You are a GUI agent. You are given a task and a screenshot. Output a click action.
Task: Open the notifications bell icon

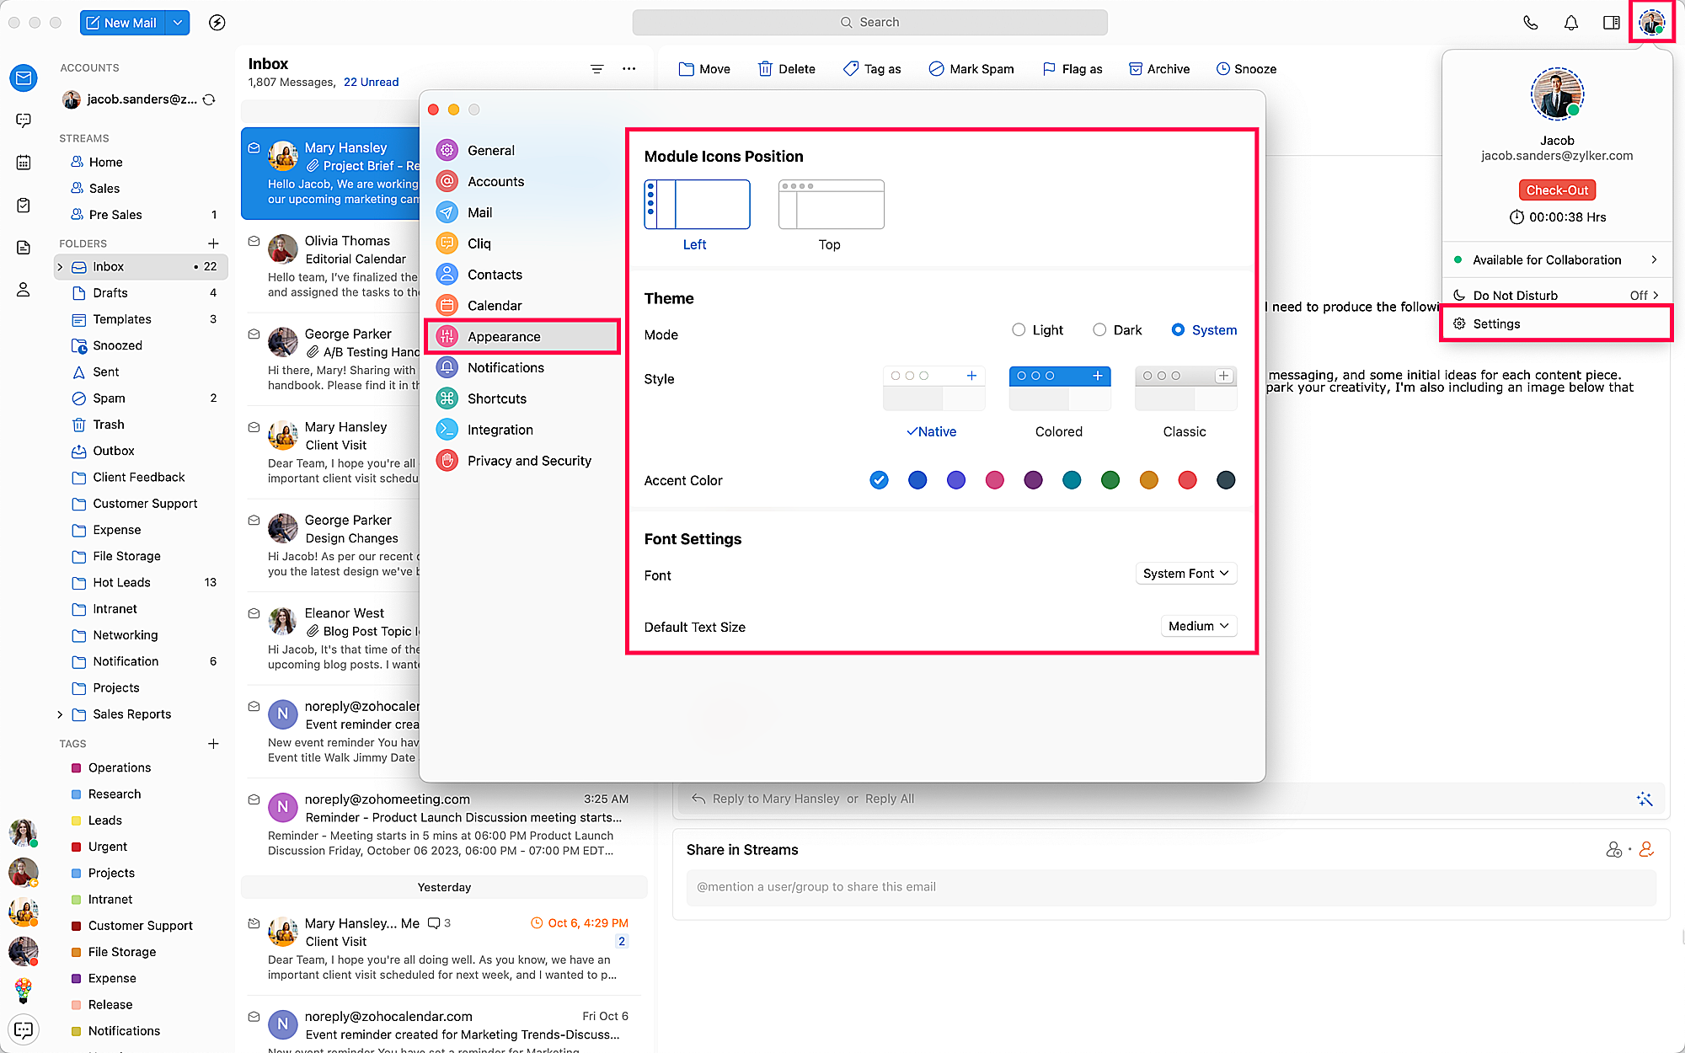coord(1570,23)
